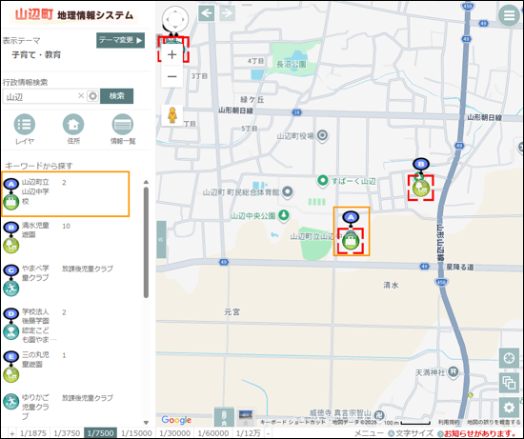Screen dimensions: 524x439
Task: Click the results list scroll-up arrow
Action: pos(146,182)
